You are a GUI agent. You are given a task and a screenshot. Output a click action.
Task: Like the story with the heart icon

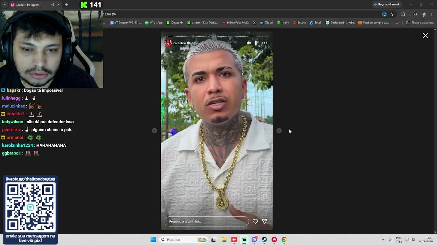coord(255,222)
